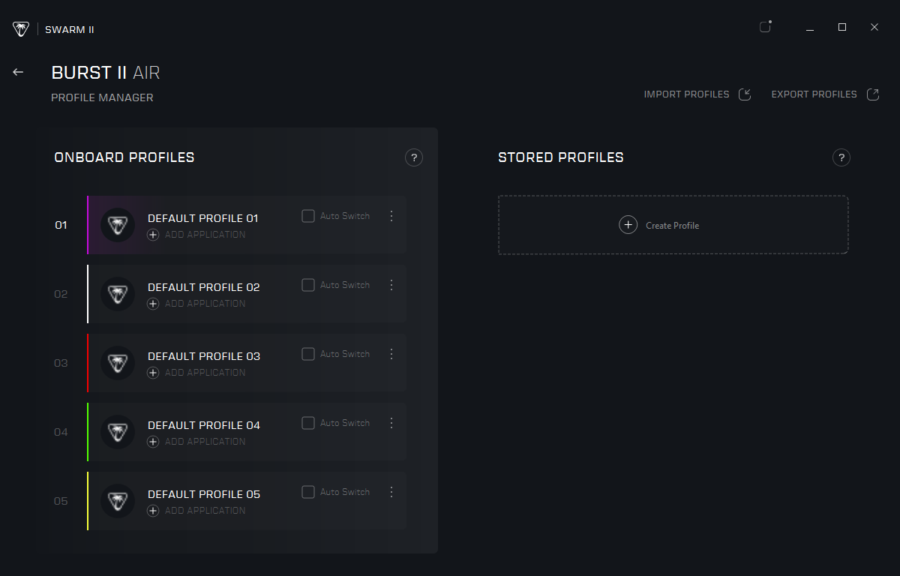Close the Swarm II window
This screenshot has height=576, width=900.
(874, 27)
